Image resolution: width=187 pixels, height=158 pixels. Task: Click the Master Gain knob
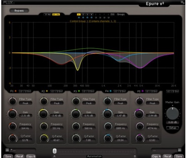click(172, 114)
